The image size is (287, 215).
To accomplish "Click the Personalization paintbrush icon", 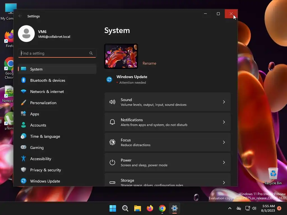I will (24, 102).
